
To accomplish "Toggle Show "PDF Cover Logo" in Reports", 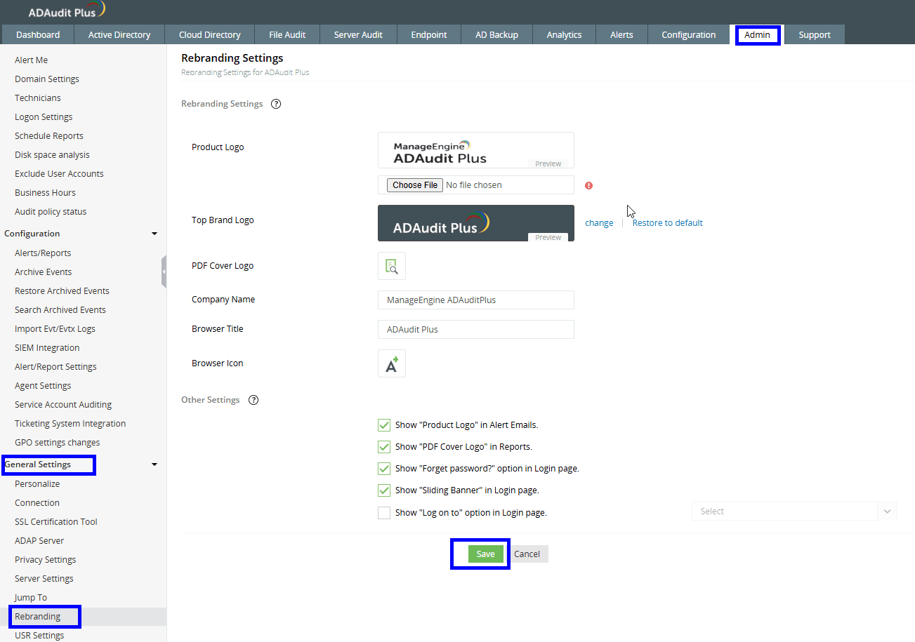I will click(384, 446).
